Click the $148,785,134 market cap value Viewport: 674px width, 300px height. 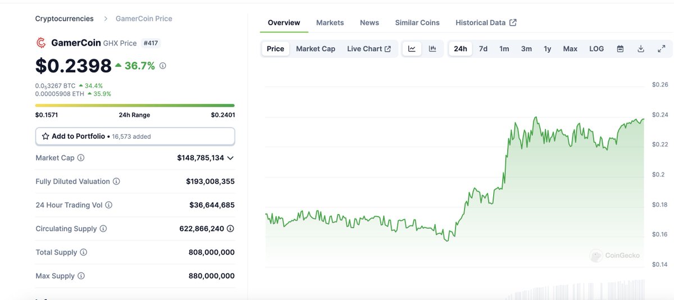point(201,158)
